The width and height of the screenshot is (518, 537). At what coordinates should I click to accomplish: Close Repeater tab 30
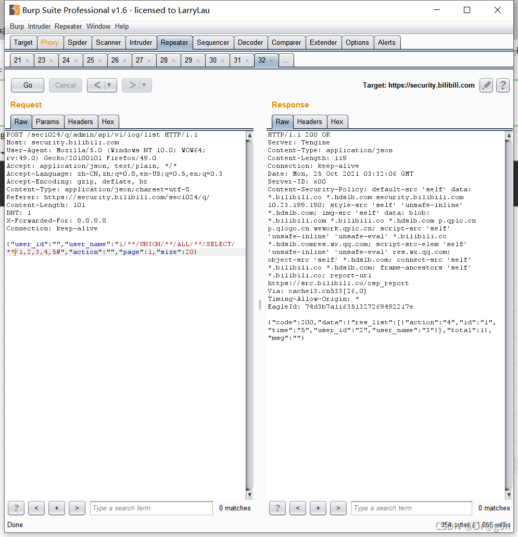pyautogui.click(x=223, y=60)
